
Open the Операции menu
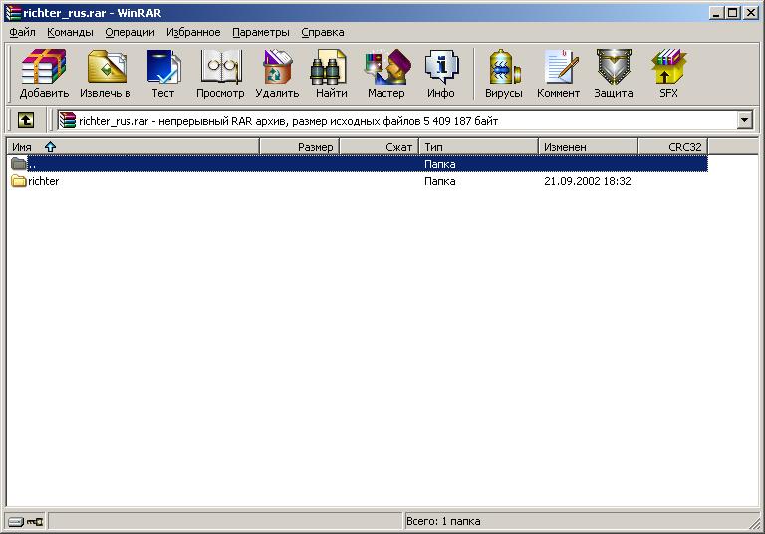[x=129, y=32]
